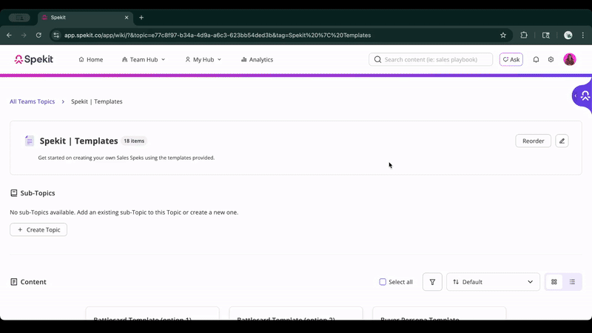The image size is (592, 333).
Task: Switch to list view icon
Action: (x=572, y=282)
